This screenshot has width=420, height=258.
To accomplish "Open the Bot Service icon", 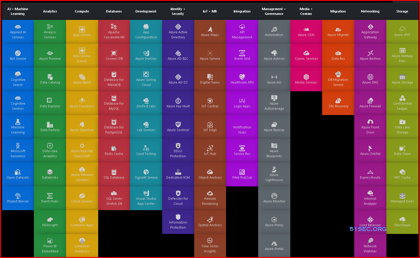I will [18, 53].
